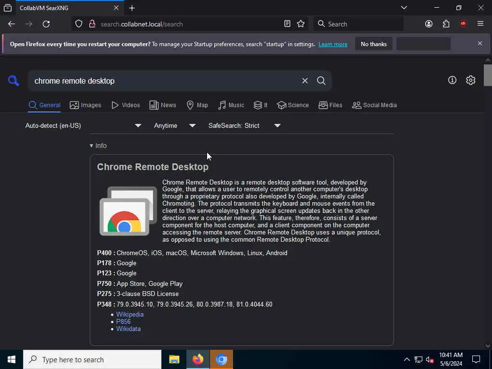The width and height of the screenshot is (492, 369).
Task: Click the blank button beside No thanks
Action: tap(423, 44)
